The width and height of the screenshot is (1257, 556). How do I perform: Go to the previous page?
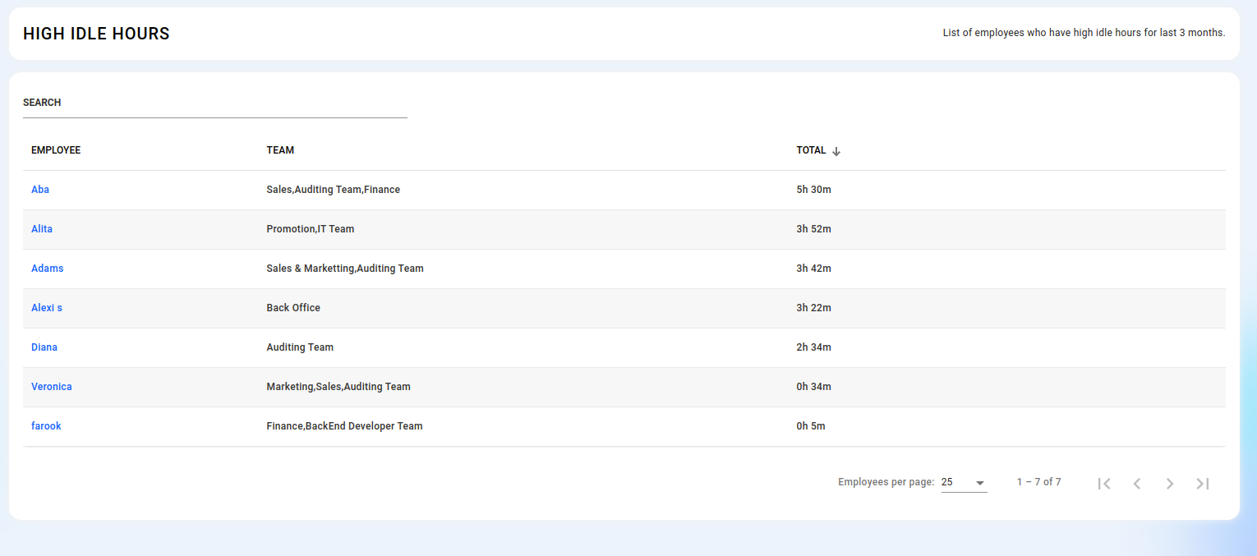click(x=1137, y=484)
